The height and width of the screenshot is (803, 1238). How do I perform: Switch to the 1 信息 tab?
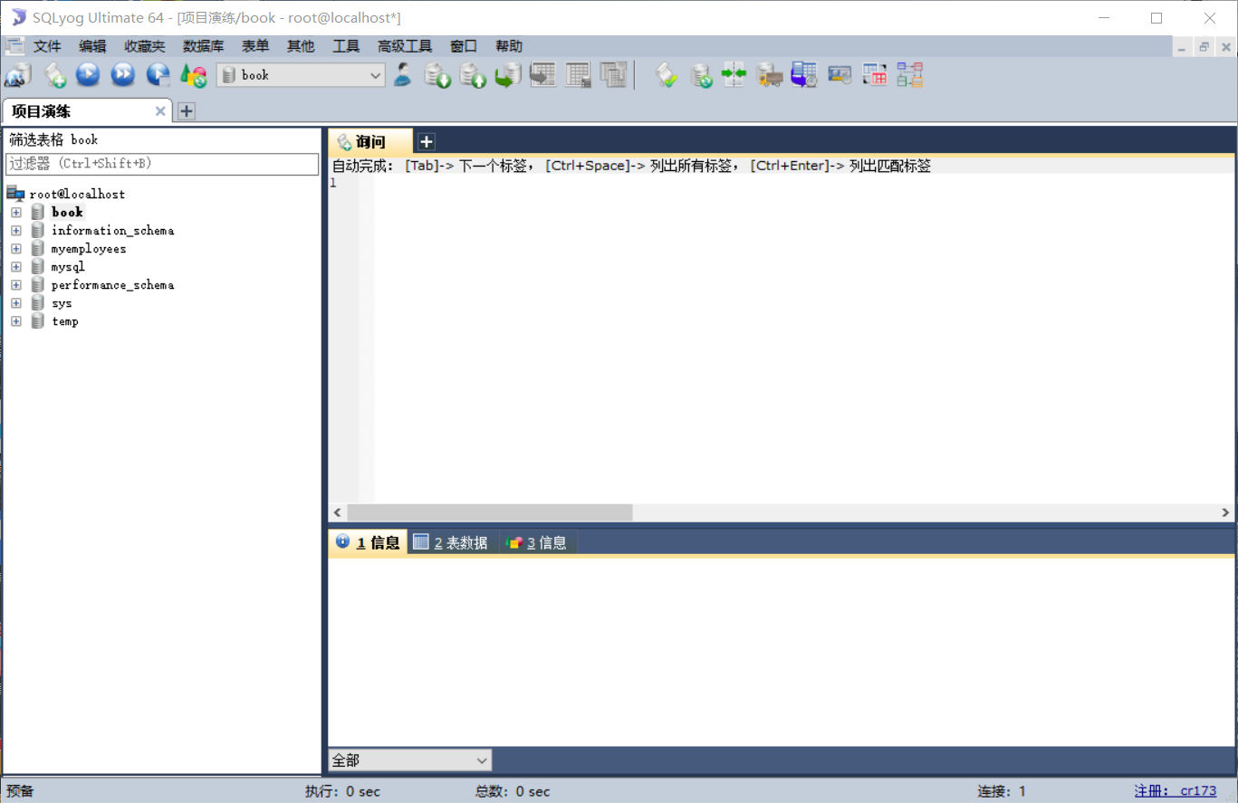click(x=368, y=542)
